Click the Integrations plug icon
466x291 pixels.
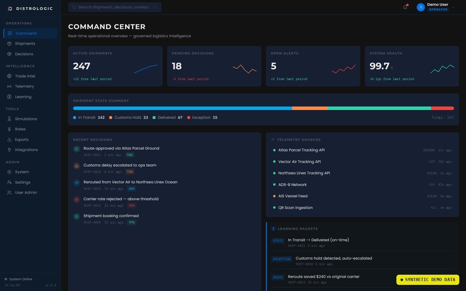[9, 150]
